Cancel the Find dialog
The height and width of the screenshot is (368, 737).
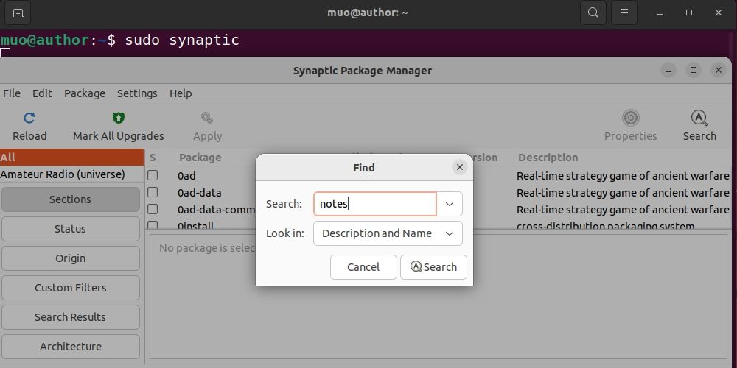[x=363, y=267]
